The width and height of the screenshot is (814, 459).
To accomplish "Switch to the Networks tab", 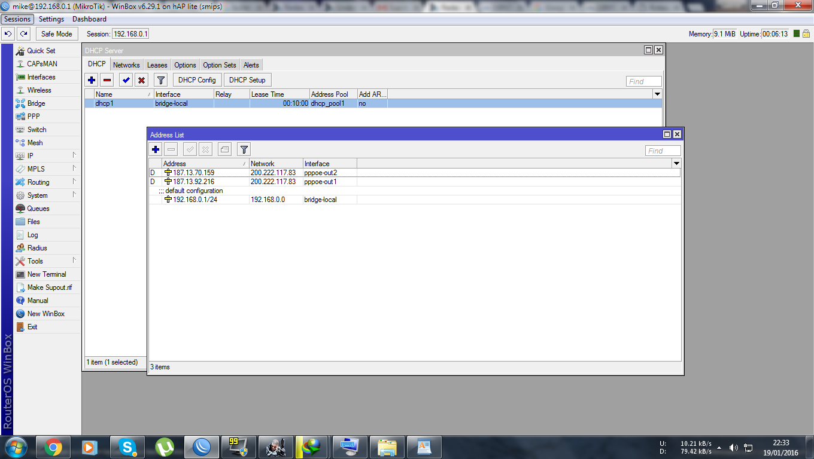I will click(x=126, y=65).
